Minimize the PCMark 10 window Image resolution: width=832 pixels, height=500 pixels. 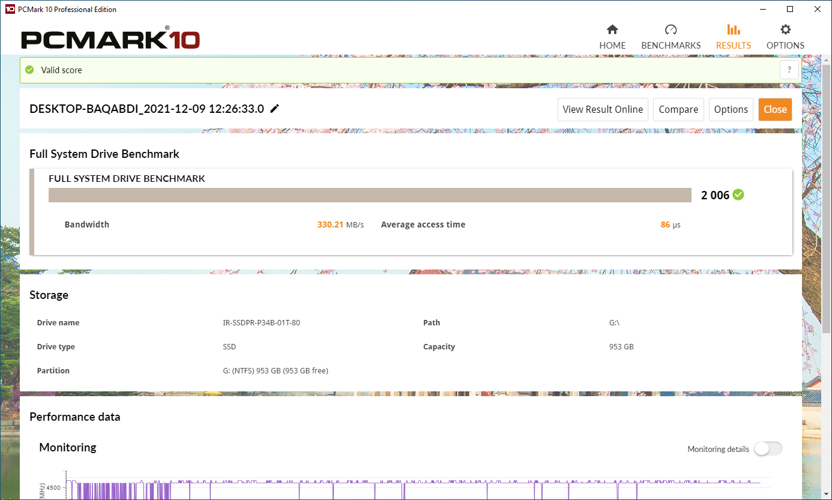[x=762, y=9]
